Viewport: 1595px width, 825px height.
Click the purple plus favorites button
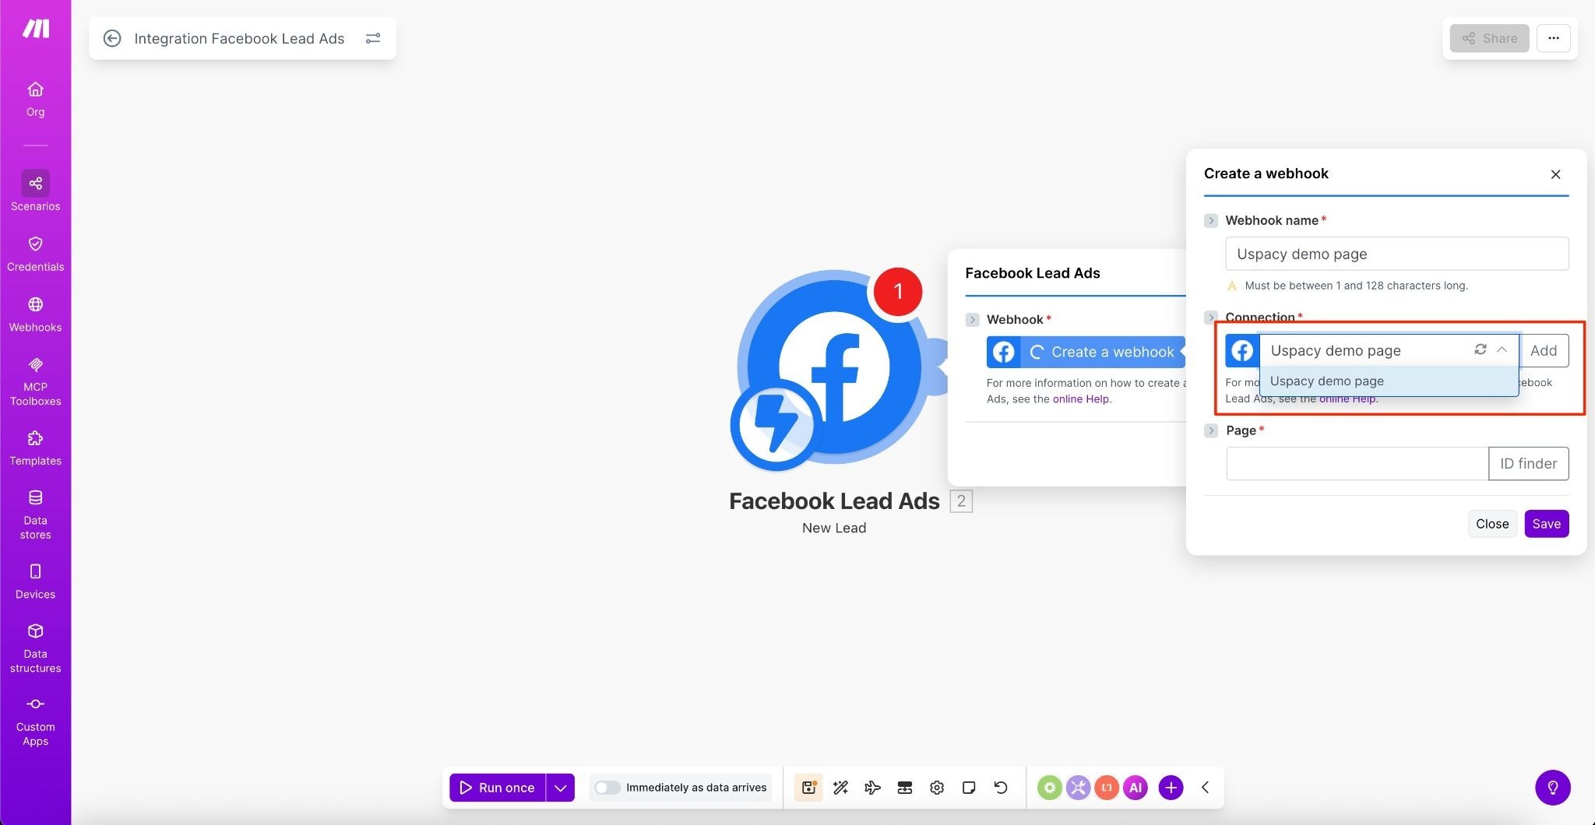[x=1171, y=788]
